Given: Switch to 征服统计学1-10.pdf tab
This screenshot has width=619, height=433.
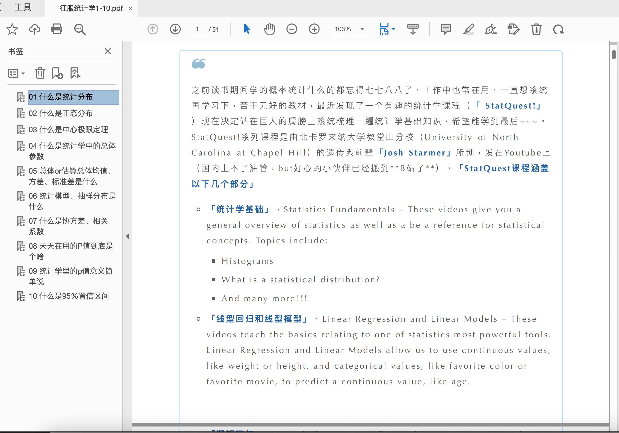Looking at the screenshot, I should 91,8.
